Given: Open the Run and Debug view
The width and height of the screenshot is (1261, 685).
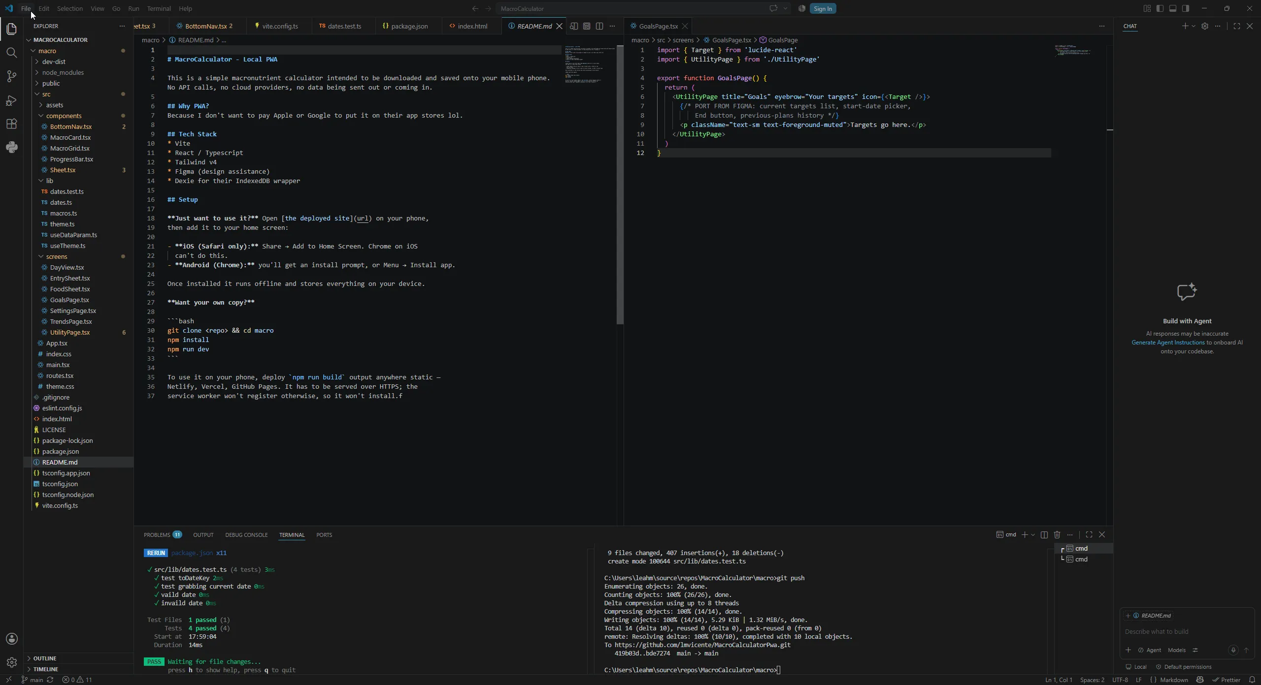Looking at the screenshot, I should pos(12,100).
